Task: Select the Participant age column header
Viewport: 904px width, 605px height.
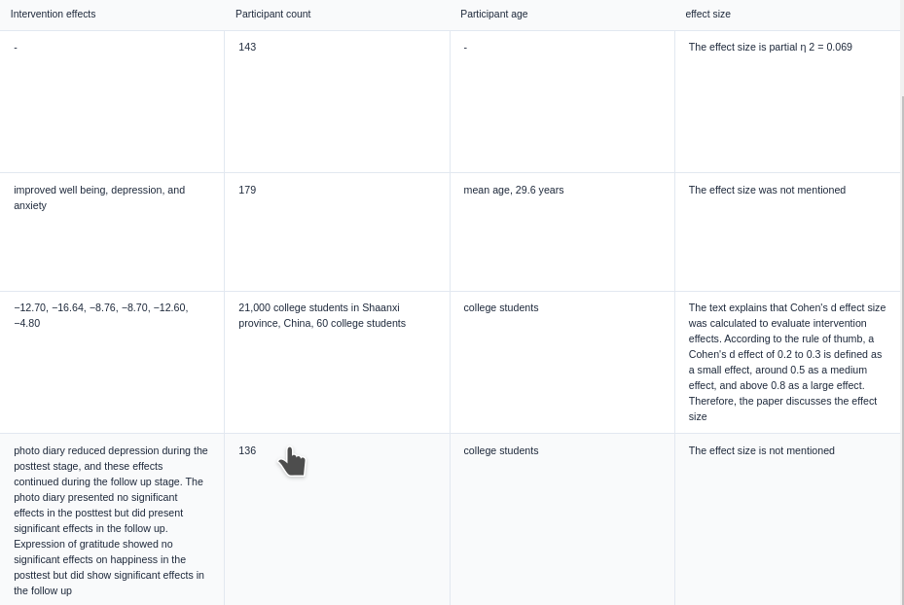Action: 494,15
